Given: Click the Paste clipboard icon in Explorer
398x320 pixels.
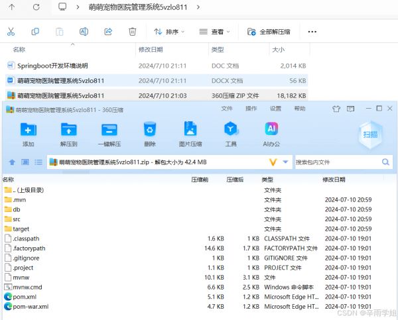Looking at the screenshot, I should 60,32.
